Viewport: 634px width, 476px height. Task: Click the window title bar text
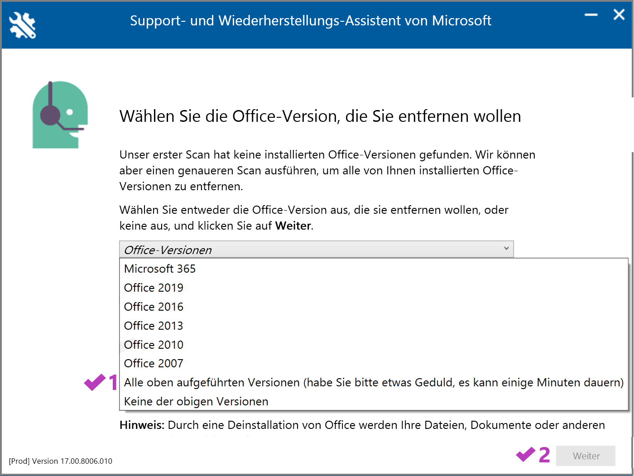click(x=311, y=21)
